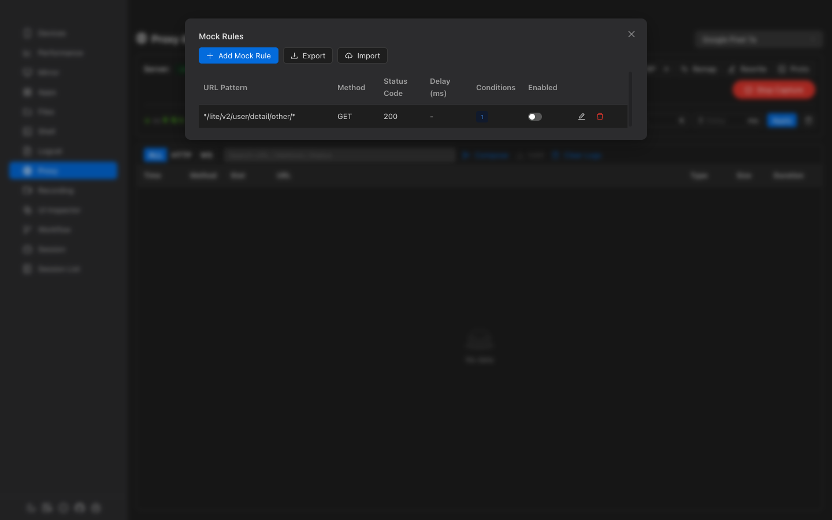Open the conditions badge for the GET mock rule
The image size is (832, 520).
[482, 117]
